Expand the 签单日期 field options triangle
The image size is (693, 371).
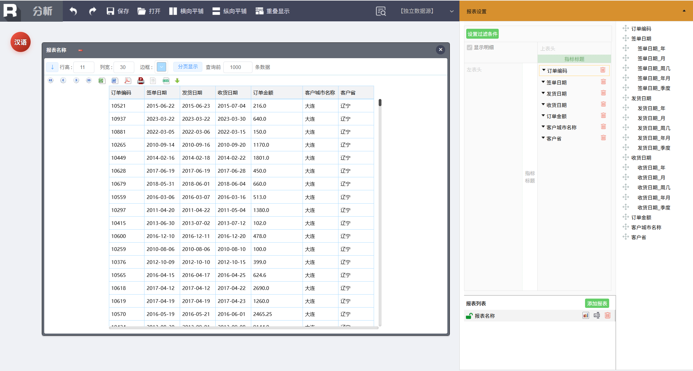click(543, 82)
